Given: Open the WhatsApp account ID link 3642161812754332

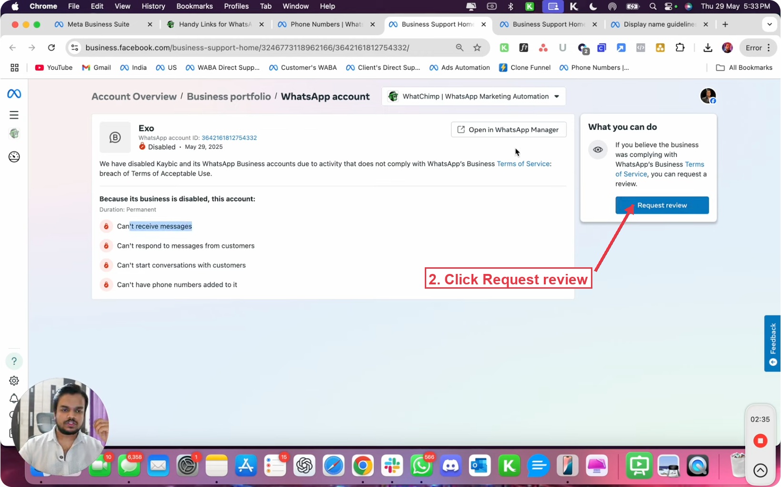Looking at the screenshot, I should pos(229,138).
